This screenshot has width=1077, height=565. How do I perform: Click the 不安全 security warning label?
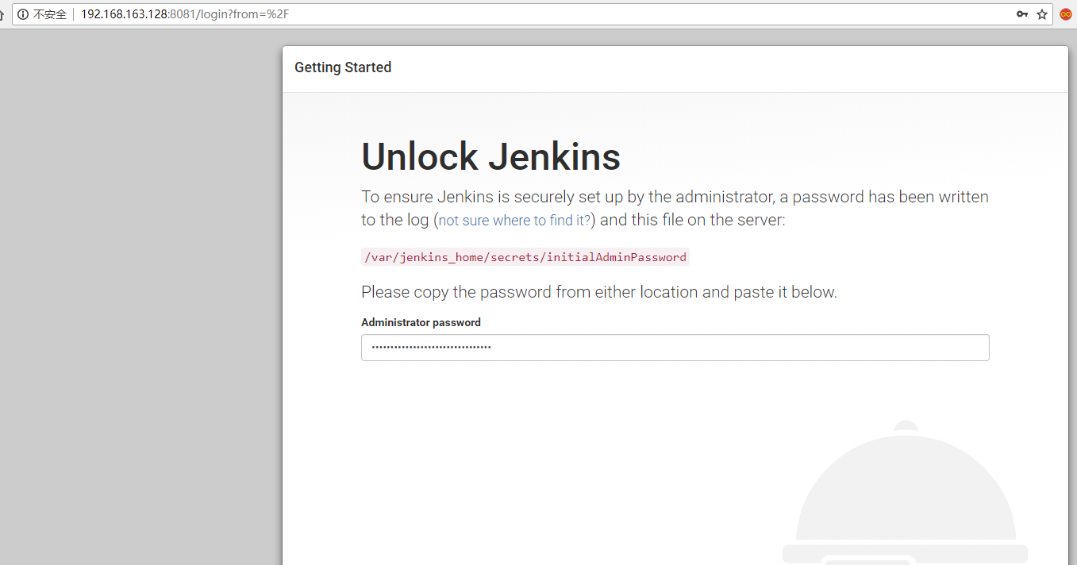50,14
